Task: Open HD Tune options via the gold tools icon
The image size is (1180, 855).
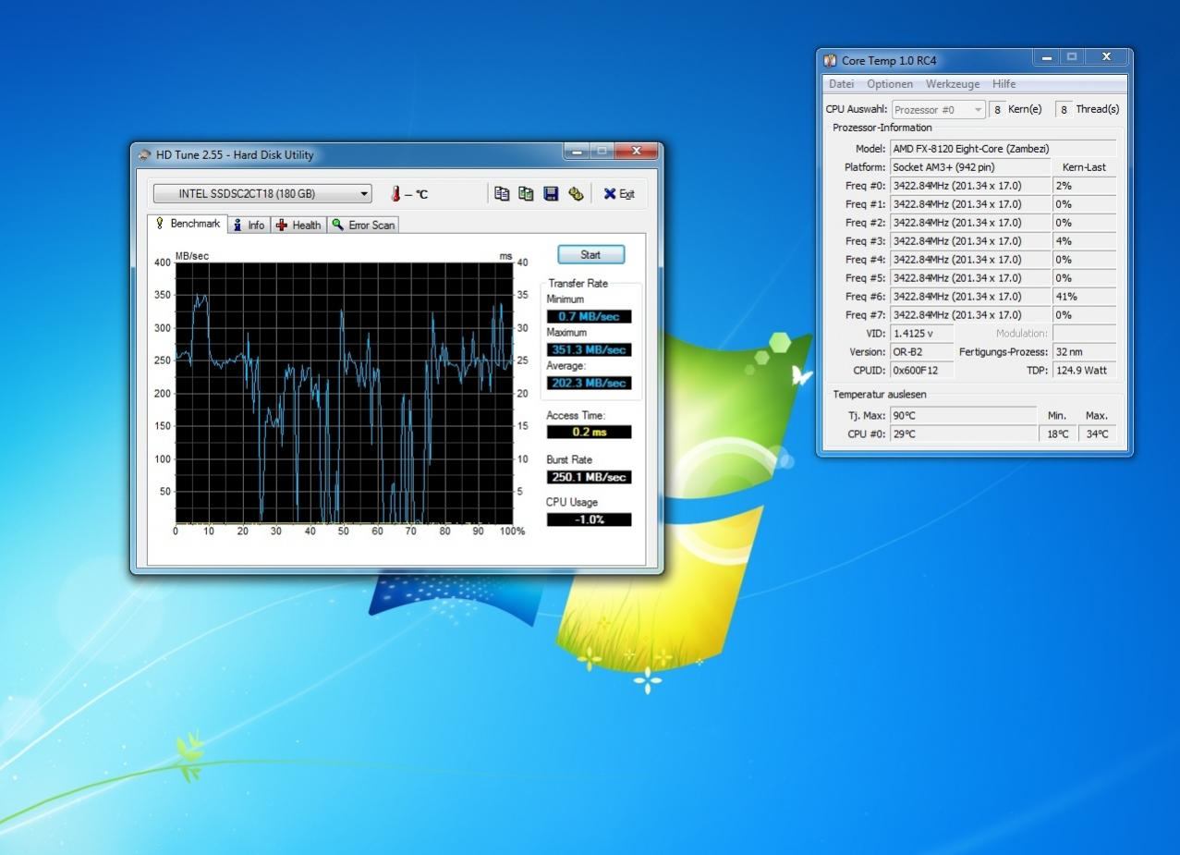Action: [576, 193]
